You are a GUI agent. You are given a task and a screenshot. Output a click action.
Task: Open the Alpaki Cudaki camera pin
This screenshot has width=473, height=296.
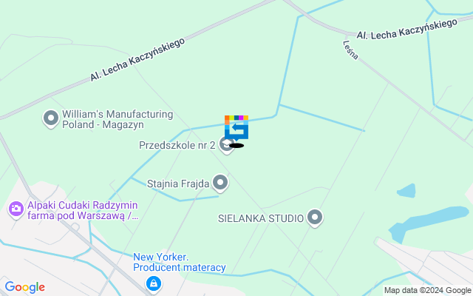(x=16, y=209)
